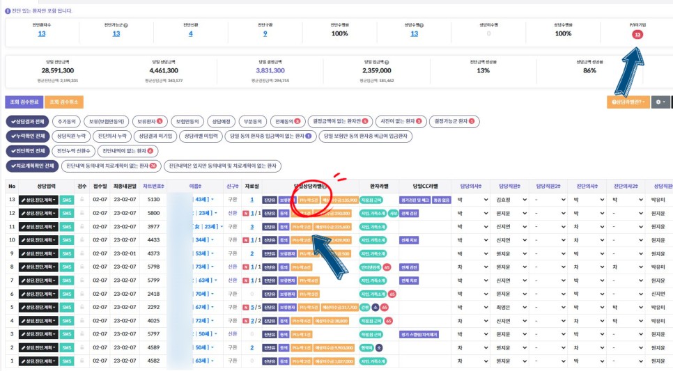Click the SMS badge in row 1
This screenshot has height=371, width=673.
point(67,361)
